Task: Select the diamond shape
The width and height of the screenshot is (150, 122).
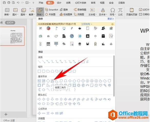Action: click(x=70, y=81)
